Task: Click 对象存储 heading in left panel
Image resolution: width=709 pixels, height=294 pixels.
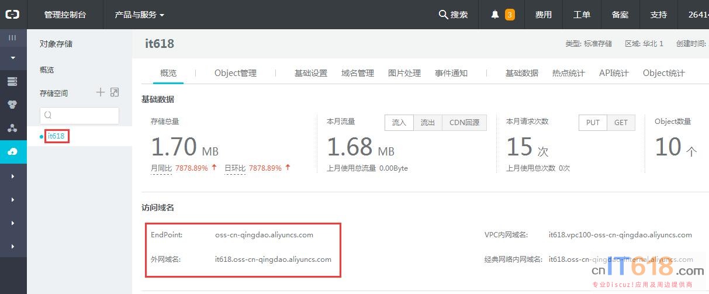Action: [x=56, y=44]
